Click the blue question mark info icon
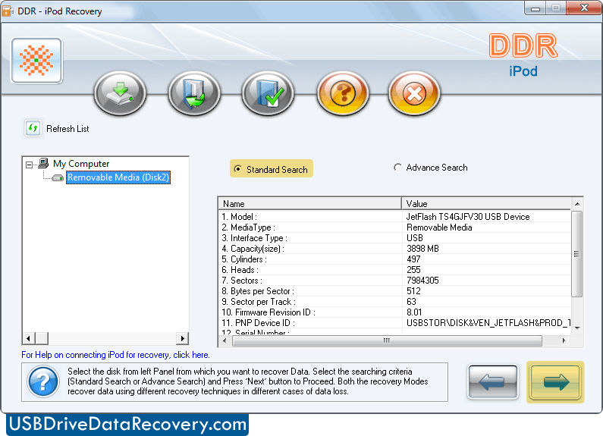Screen dimensions: 603x436 pyautogui.click(x=43, y=381)
